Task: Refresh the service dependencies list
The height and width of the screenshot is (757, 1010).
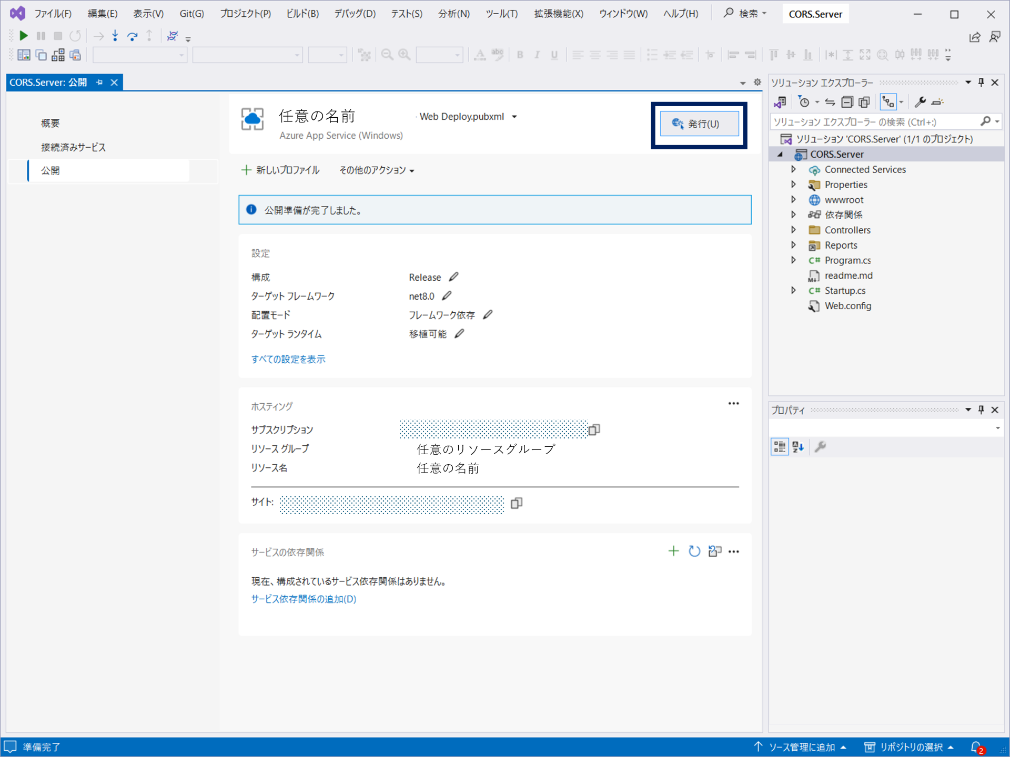Action: click(694, 551)
